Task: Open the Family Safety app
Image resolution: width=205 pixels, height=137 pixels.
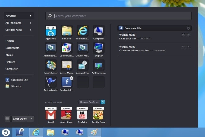Action: coord(51,65)
